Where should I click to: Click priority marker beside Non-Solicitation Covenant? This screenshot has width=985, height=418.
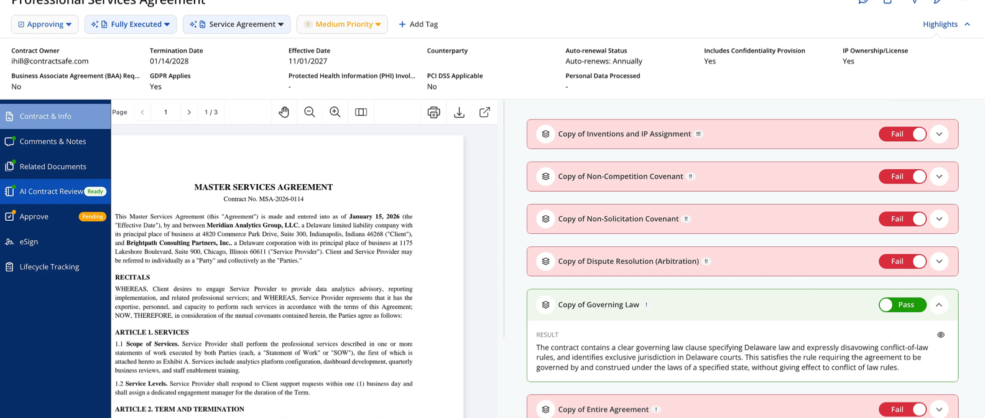click(x=687, y=219)
